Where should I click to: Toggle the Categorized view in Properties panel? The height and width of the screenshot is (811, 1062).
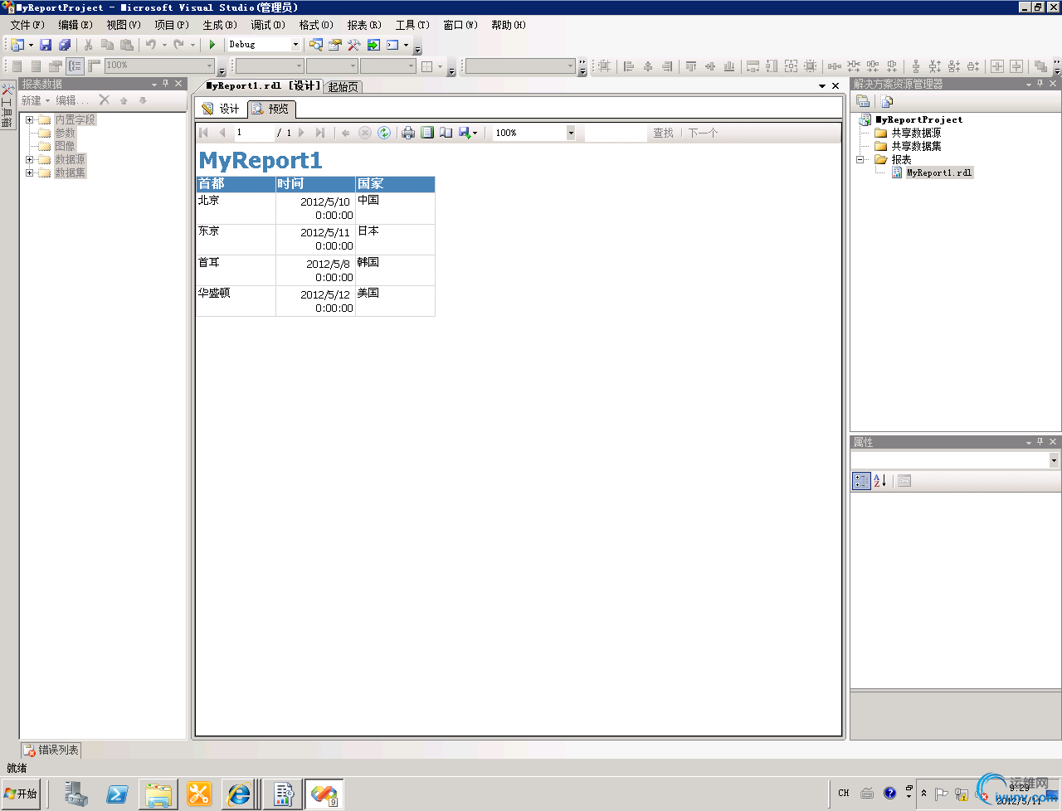pos(861,481)
